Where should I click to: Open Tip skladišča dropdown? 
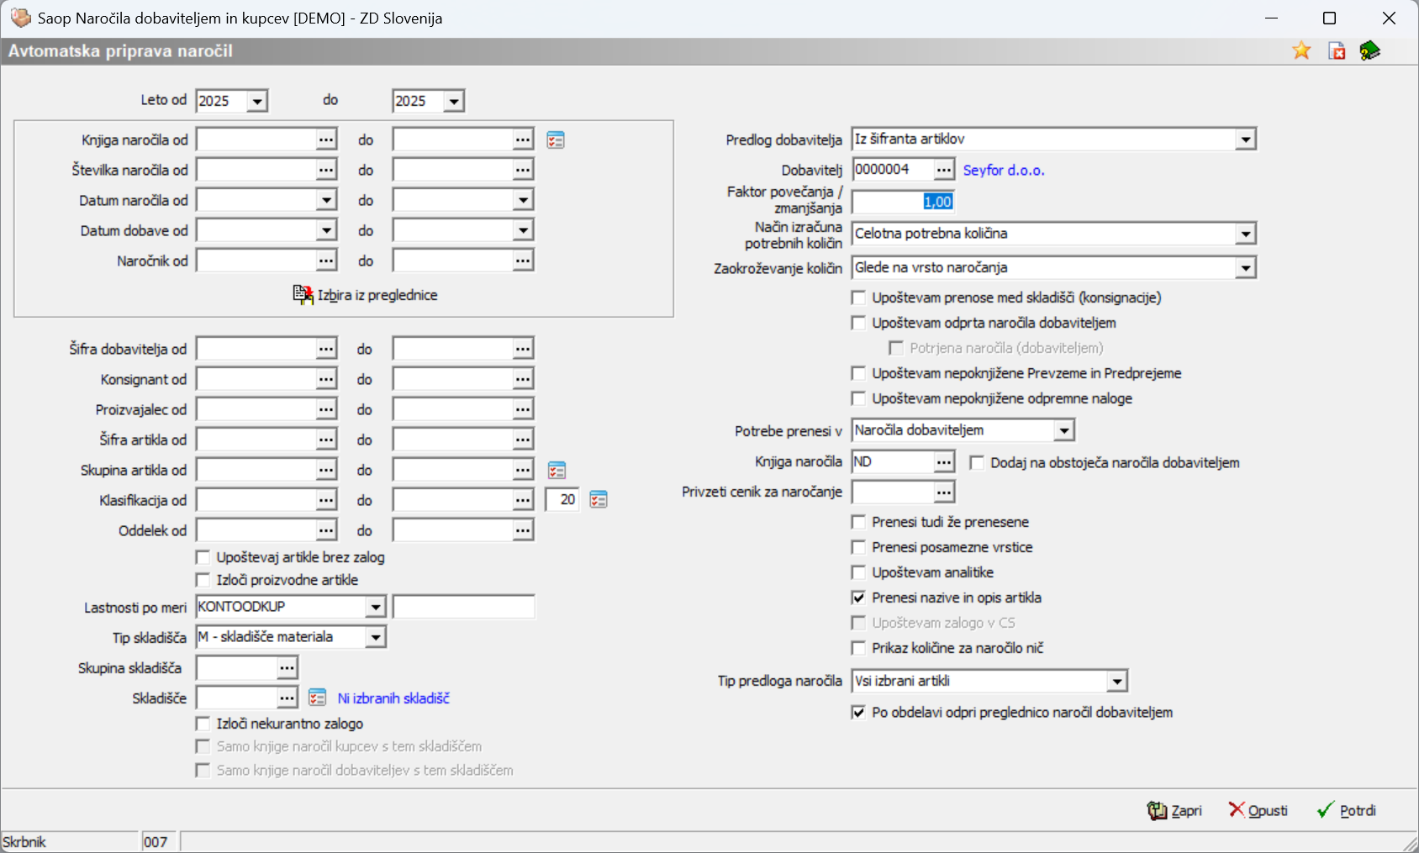tap(376, 638)
